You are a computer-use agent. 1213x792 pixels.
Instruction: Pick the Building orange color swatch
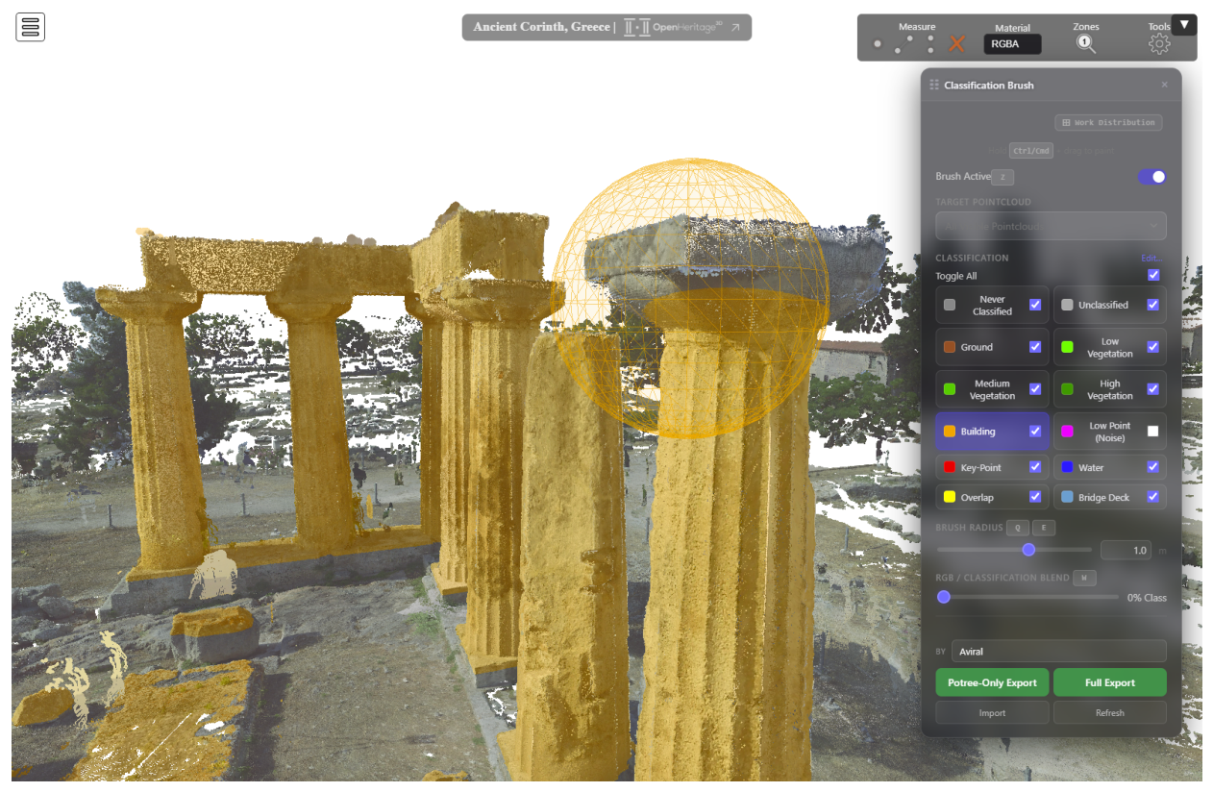tap(950, 432)
